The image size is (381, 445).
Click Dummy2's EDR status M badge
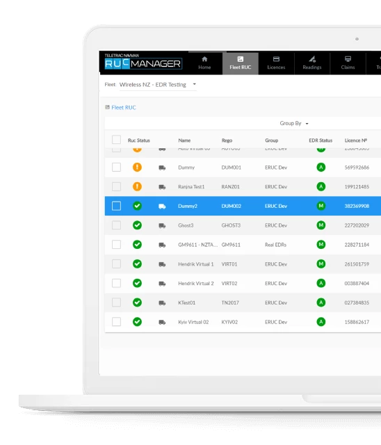click(321, 206)
